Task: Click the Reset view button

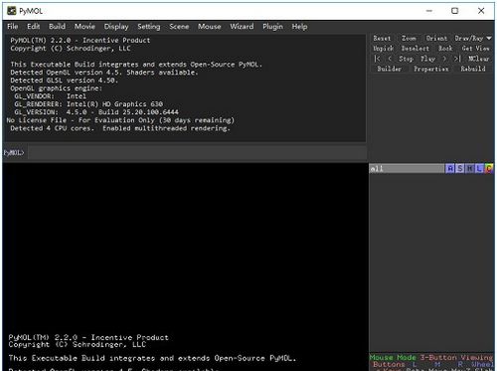Action: pos(382,39)
